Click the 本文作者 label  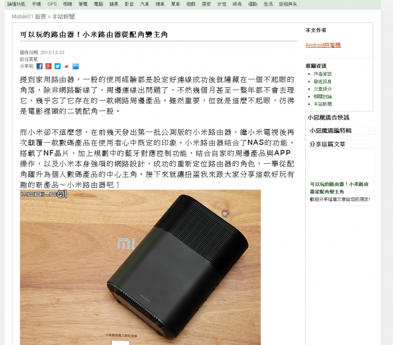pos(316,30)
